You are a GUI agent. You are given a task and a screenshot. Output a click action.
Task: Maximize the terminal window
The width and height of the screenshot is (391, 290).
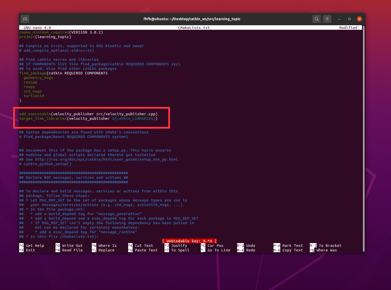pos(349,19)
